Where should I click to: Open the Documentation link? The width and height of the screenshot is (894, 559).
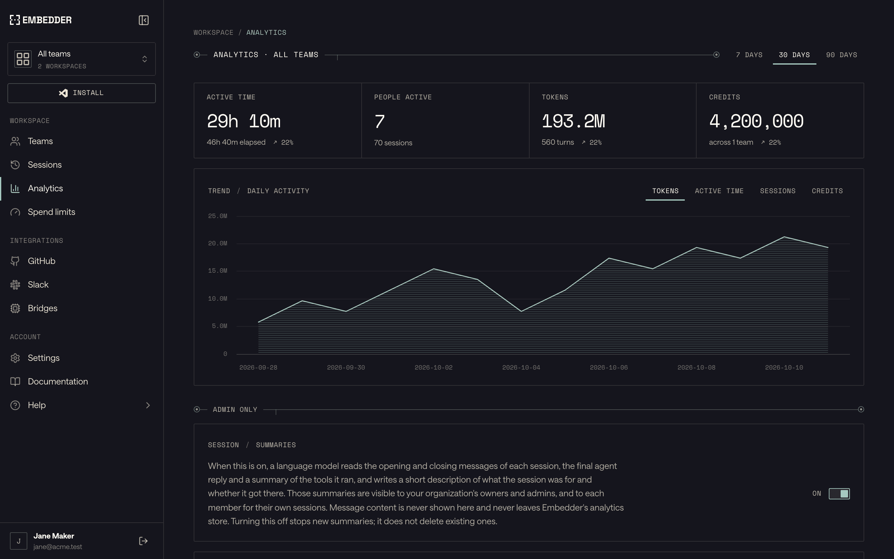click(82, 382)
